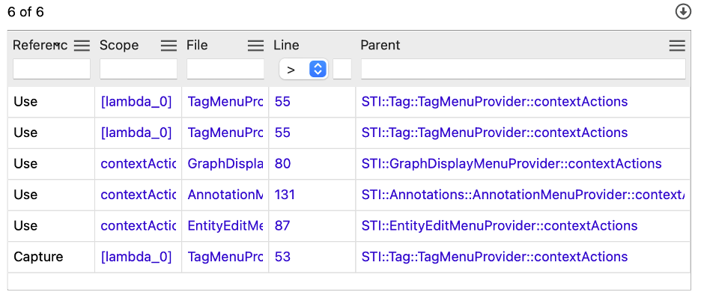The width and height of the screenshot is (701, 298).
Task: Open the AnnotationMenuProvider parent link
Action: pyautogui.click(x=523, y=195)
